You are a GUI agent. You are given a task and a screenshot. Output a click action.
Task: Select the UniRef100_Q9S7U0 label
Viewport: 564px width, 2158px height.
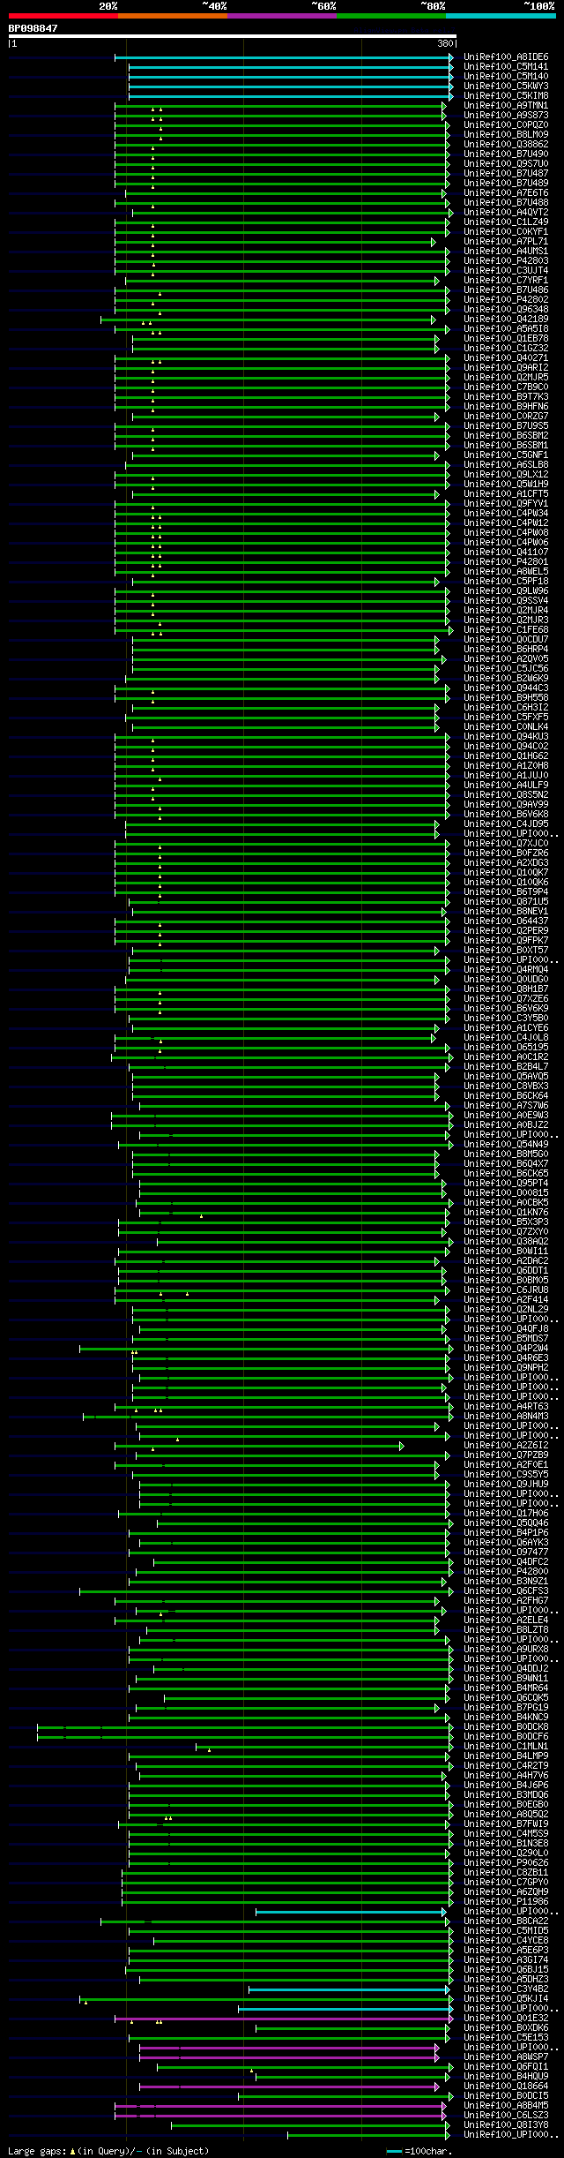(506, 164)
